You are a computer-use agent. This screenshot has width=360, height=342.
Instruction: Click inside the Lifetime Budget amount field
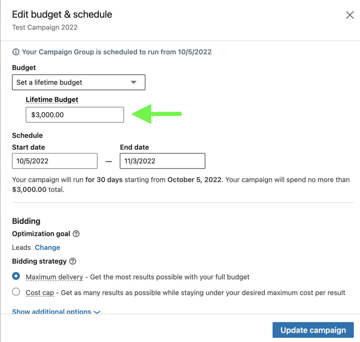(75, 114)
